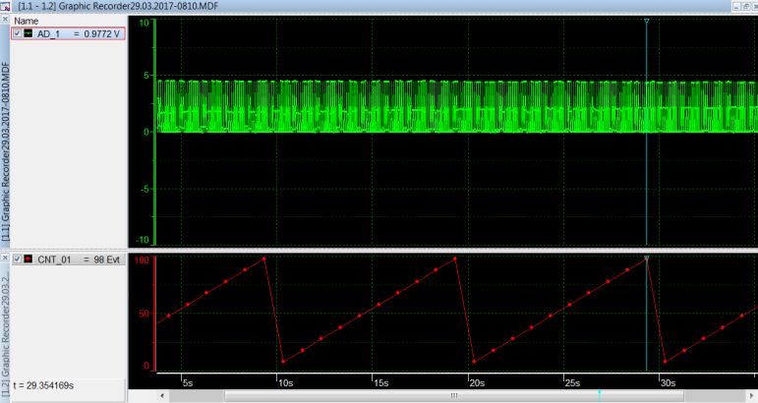Screen dimensions: 758x403
Task: Select the AD_1 = 0.9772 V row
Action: (x=68, y=33)
